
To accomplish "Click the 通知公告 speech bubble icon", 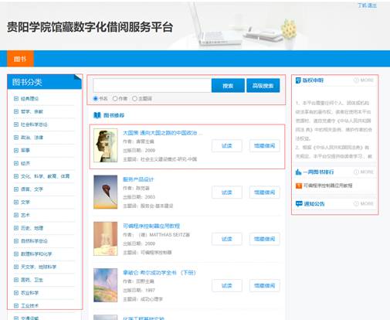I will coord(299,204).
